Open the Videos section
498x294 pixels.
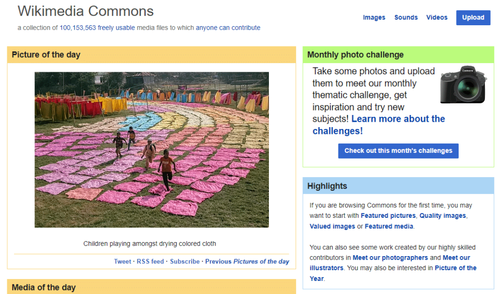437,17
